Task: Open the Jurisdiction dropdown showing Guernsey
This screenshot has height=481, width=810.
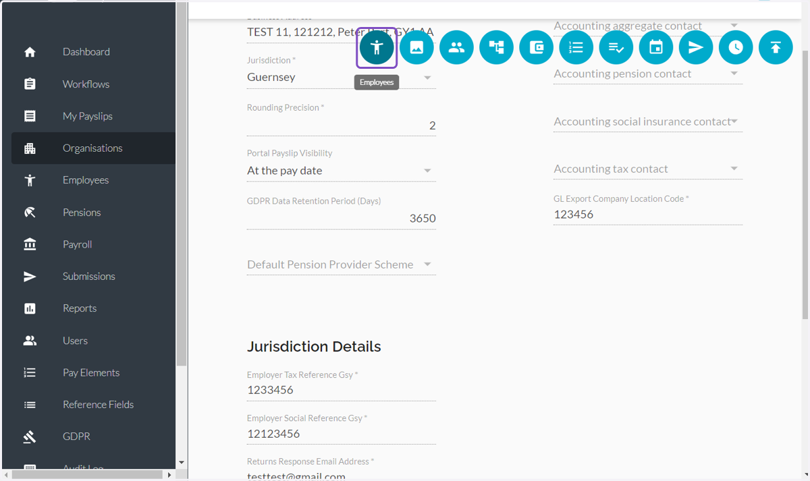Action: [x=341, y=77]
